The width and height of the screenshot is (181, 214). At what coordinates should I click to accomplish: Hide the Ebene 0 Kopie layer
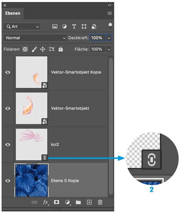(8, 181)
